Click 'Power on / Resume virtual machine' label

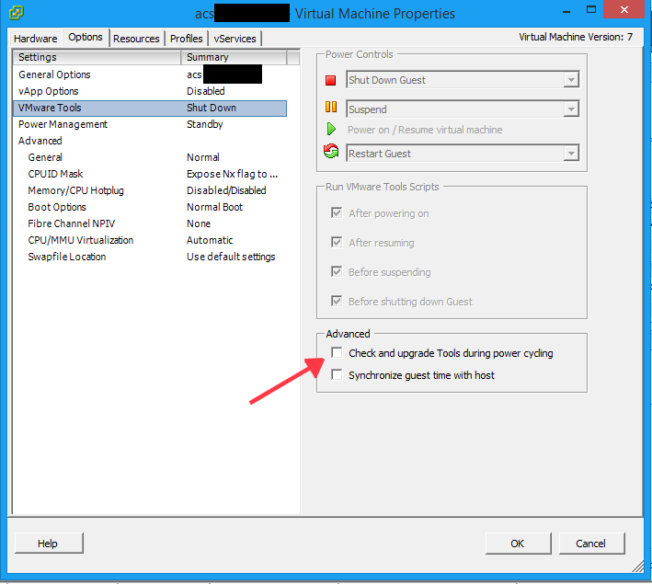[425, 130]
